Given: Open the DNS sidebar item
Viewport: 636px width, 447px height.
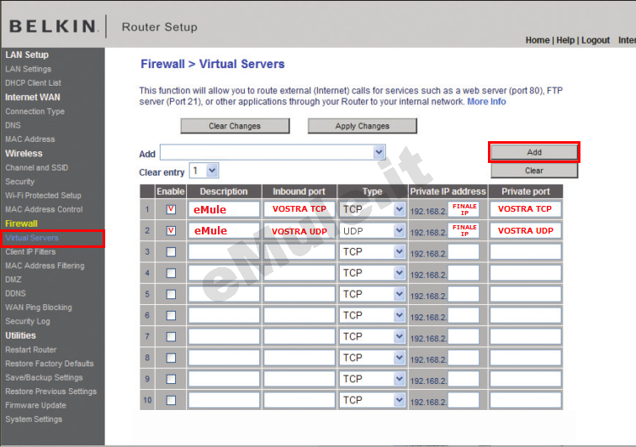Looking at the screenshot, I should click(13, 125).
